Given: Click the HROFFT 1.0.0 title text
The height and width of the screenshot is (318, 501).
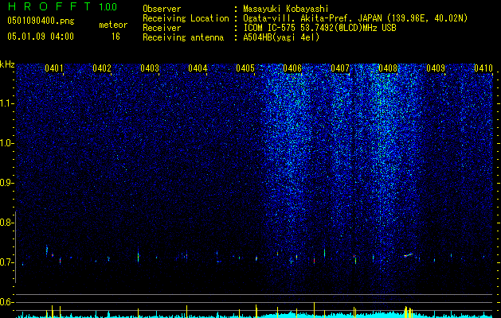Looking at the screenshot, I should click(x=62, y=6).
